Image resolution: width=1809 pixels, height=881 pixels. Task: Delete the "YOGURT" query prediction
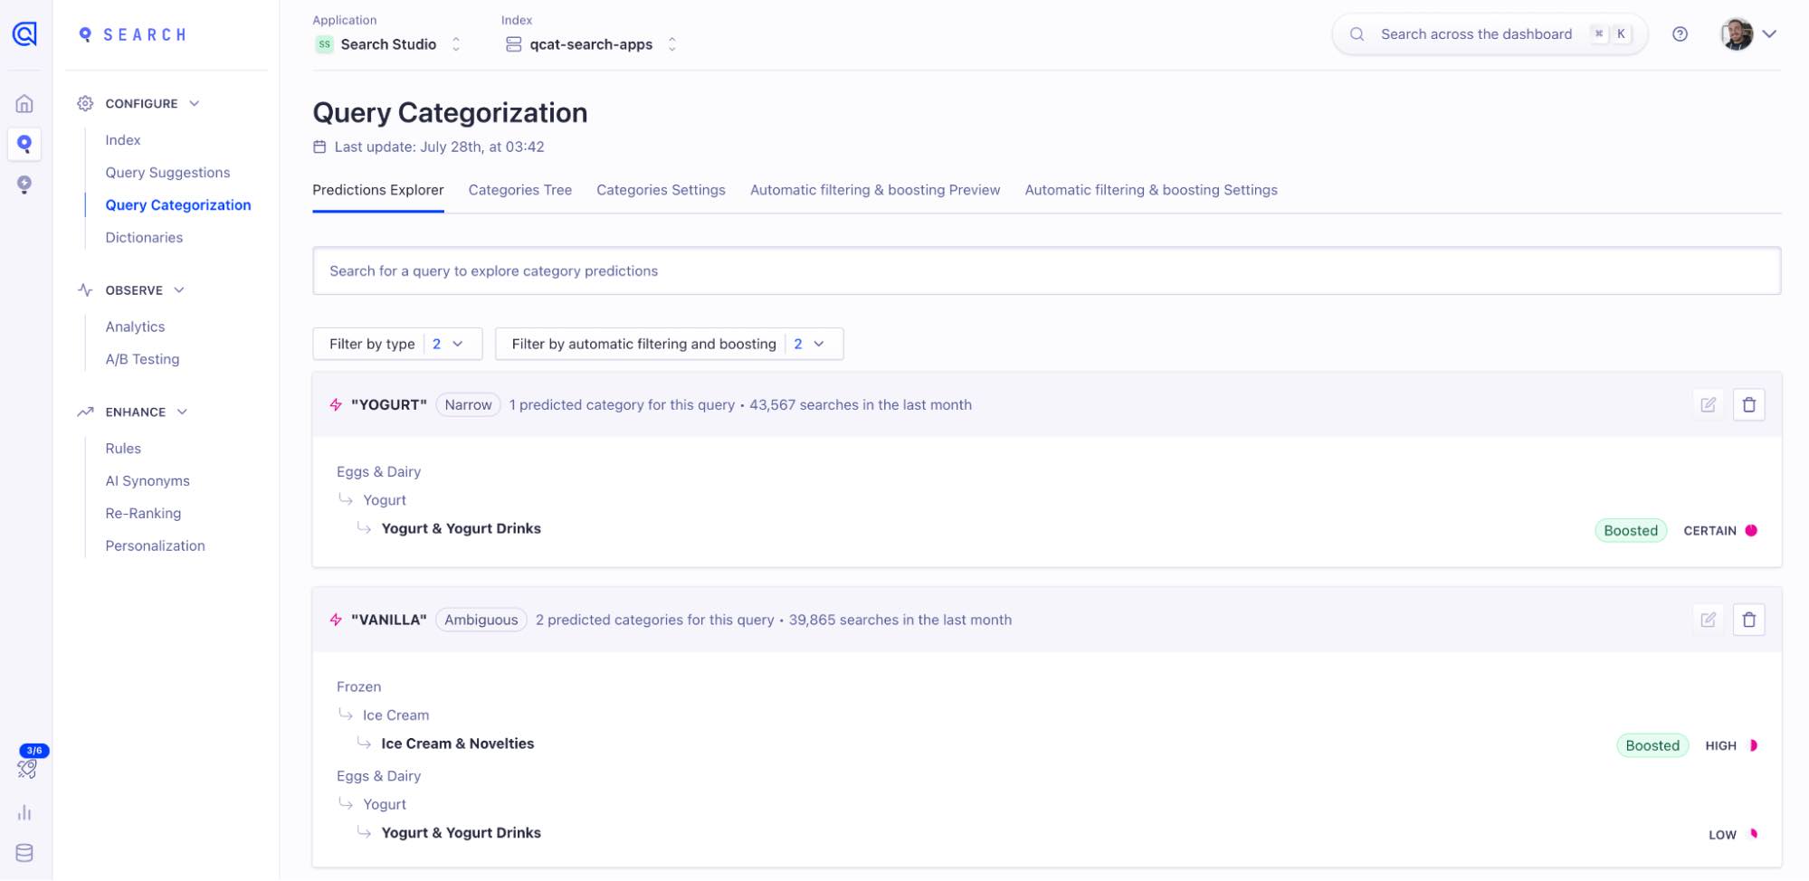pos(1748,405)
